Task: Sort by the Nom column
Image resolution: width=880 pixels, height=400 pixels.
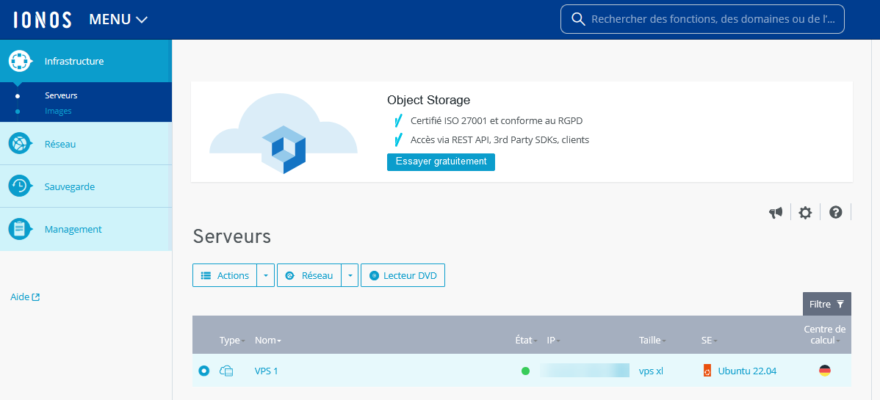Action: 268,340
